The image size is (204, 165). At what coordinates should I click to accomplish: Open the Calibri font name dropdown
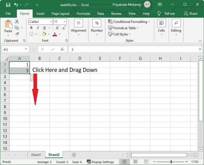click(51, 22)
